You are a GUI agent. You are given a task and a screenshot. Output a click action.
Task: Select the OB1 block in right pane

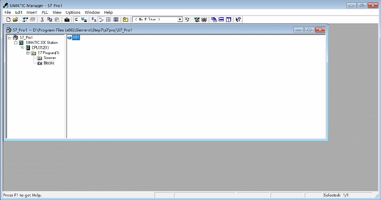pyautogui.click(x=76, y=37)
